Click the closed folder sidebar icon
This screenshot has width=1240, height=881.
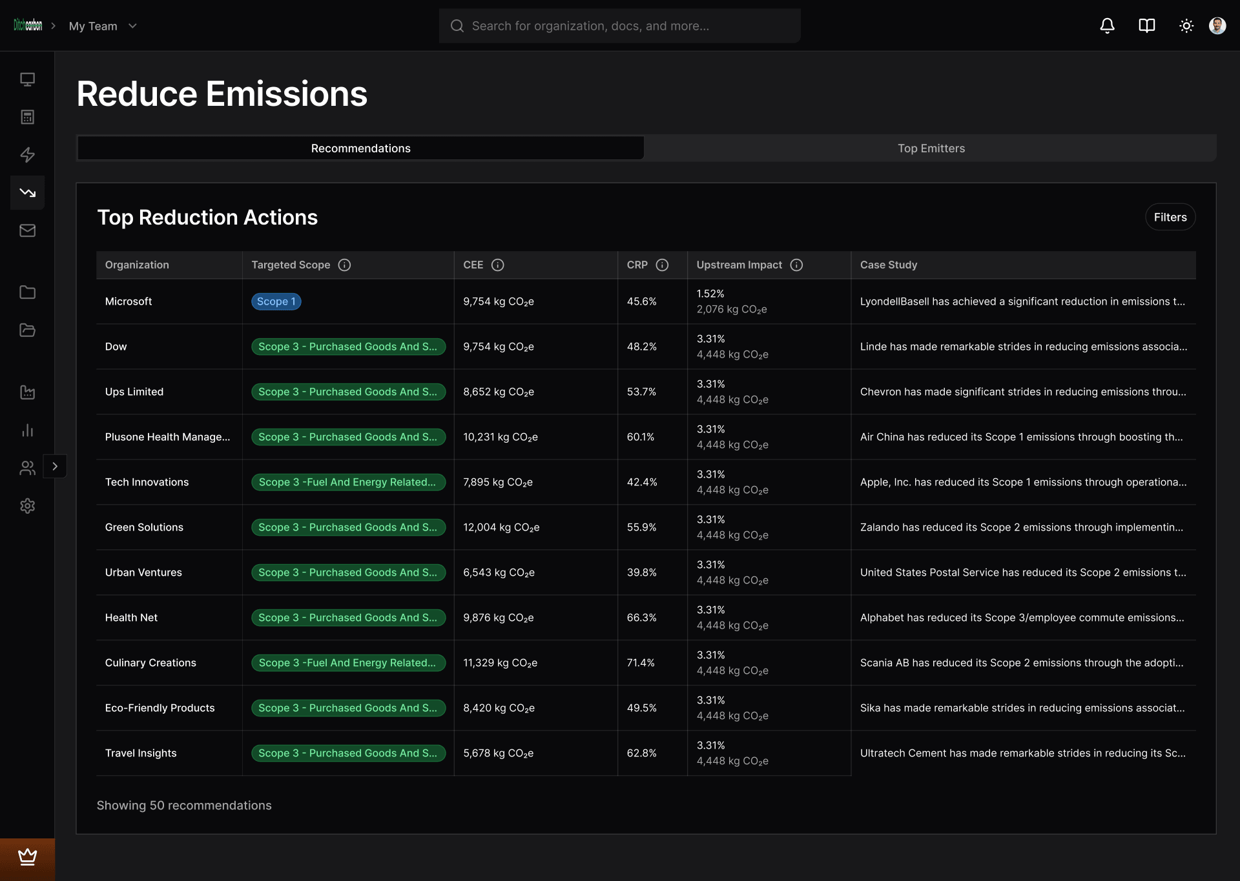pos(27,292)
